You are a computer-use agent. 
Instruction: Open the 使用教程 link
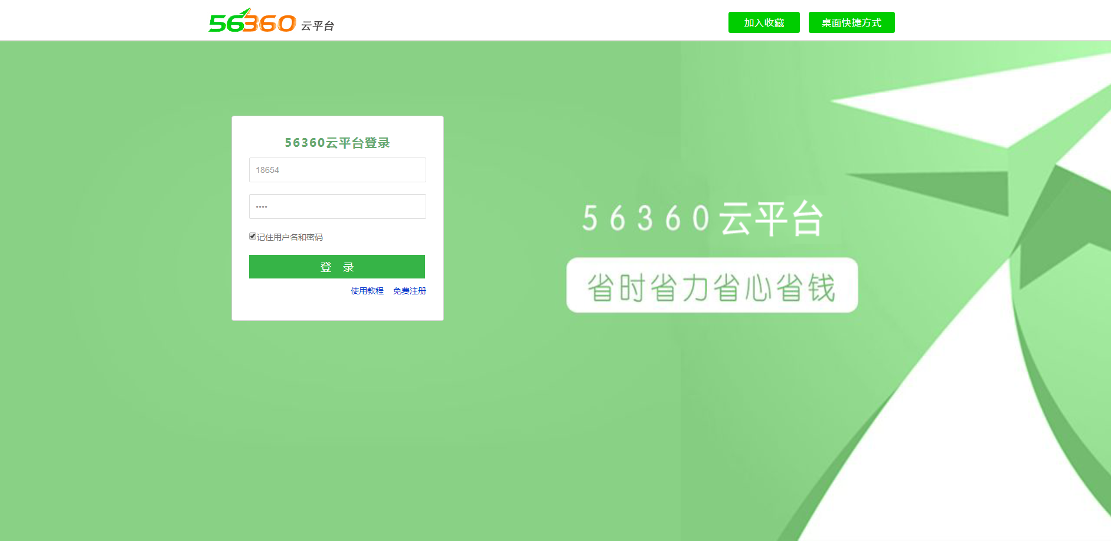click(367, 291)
